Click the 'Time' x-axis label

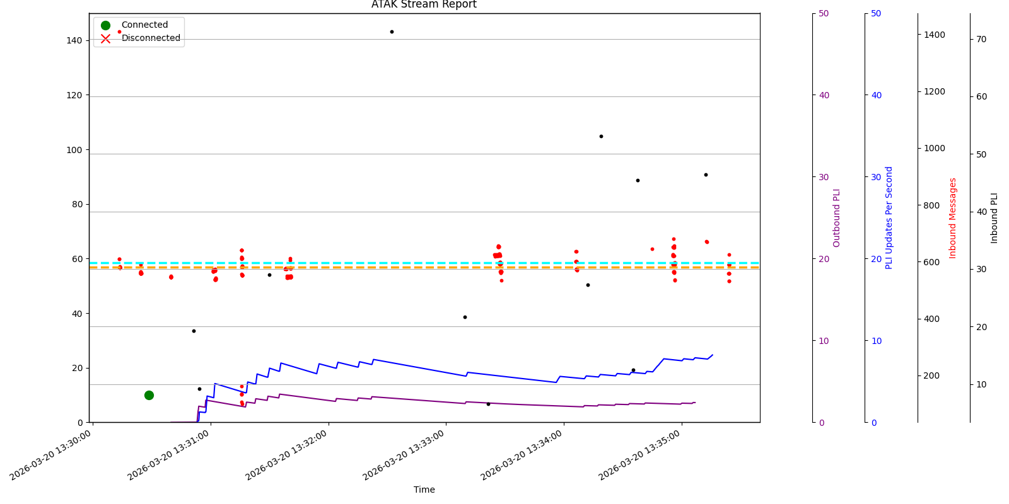[x=424, y=490]
